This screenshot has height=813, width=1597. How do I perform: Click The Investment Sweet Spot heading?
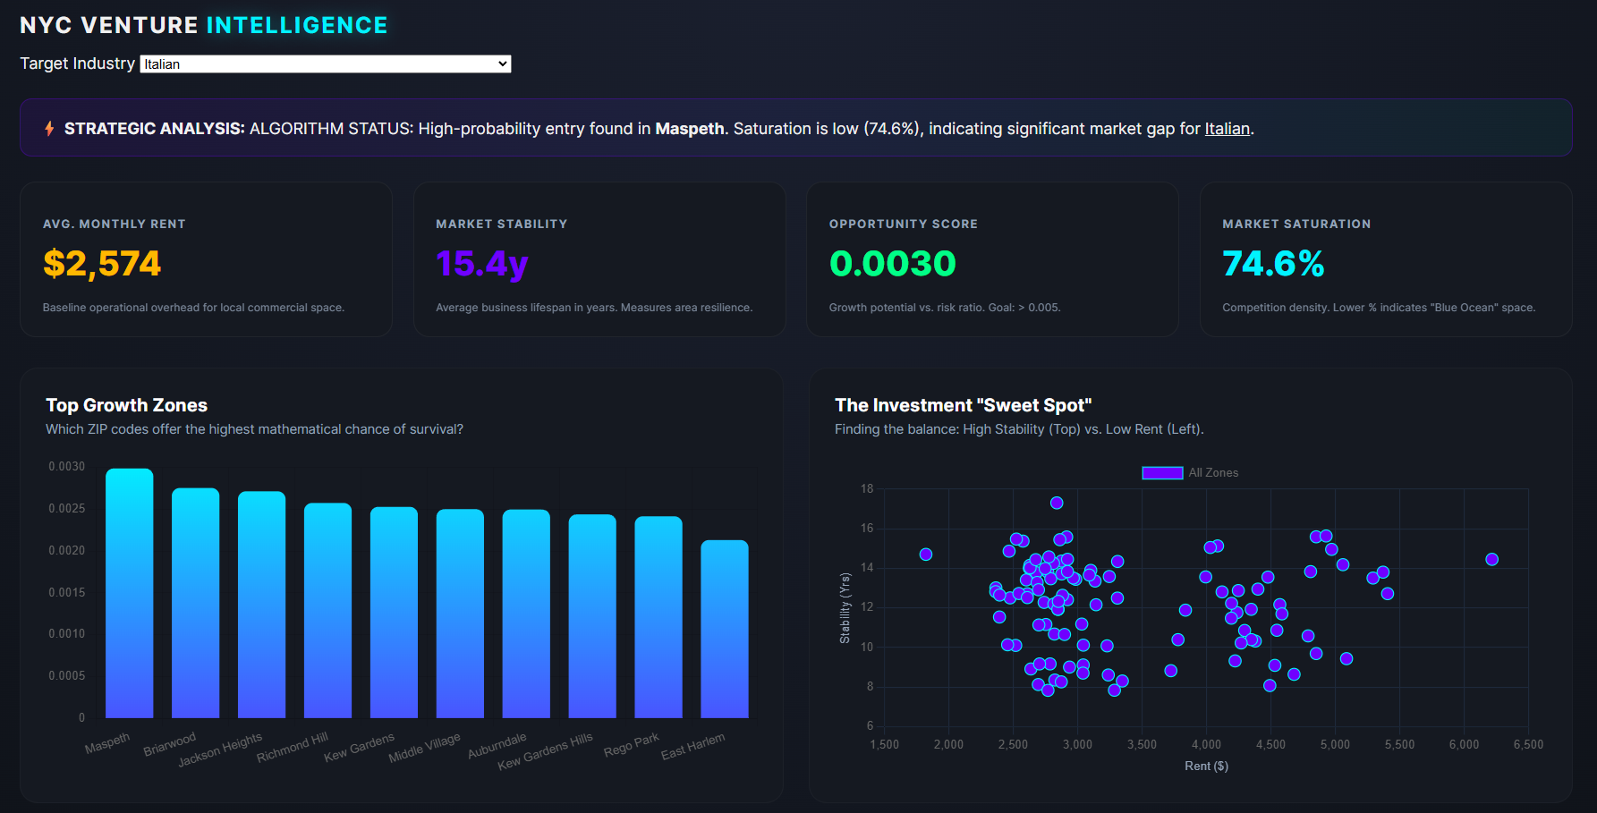(963, 404)
